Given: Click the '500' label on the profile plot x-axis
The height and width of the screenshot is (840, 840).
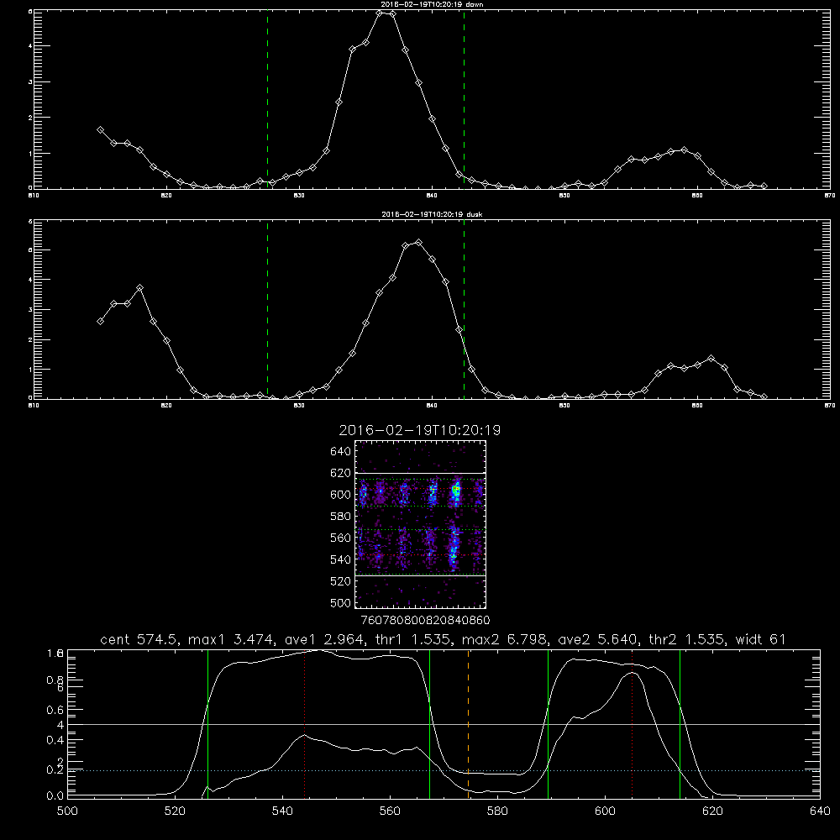Looking at the screenshot, I should (x=67, y=811).
